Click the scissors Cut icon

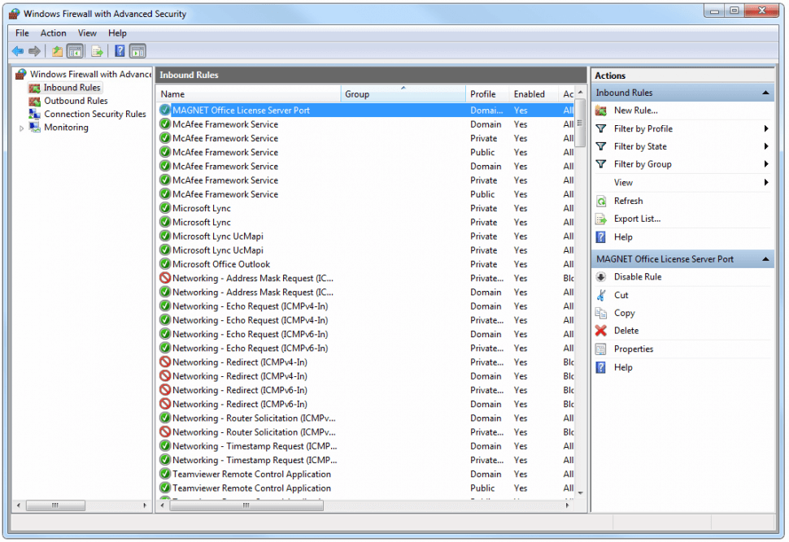tap(601, 295)
